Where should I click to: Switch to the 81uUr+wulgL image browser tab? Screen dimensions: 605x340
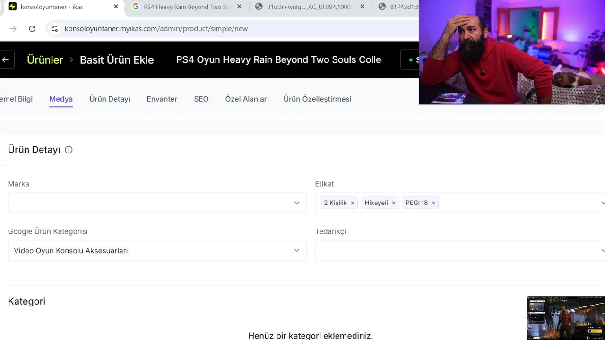310,7
